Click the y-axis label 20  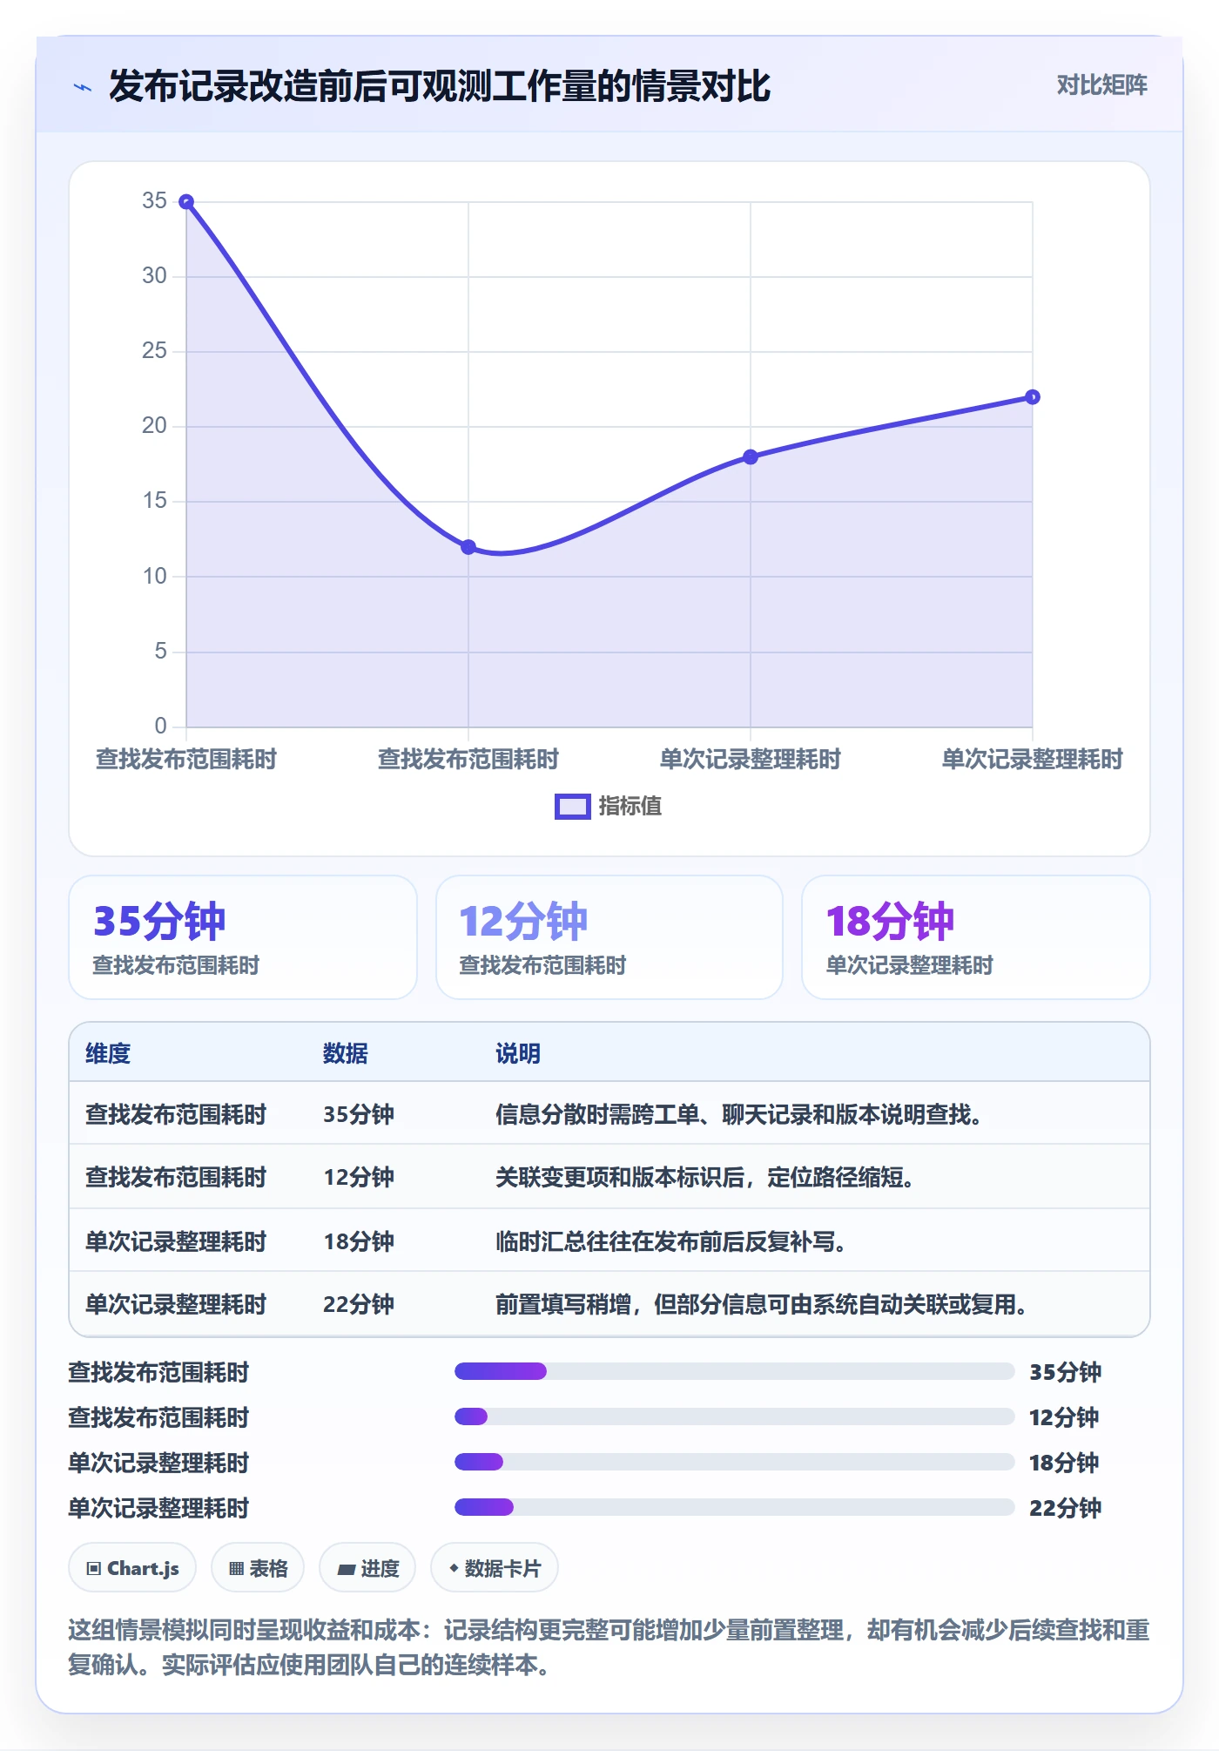click(154, 426)
